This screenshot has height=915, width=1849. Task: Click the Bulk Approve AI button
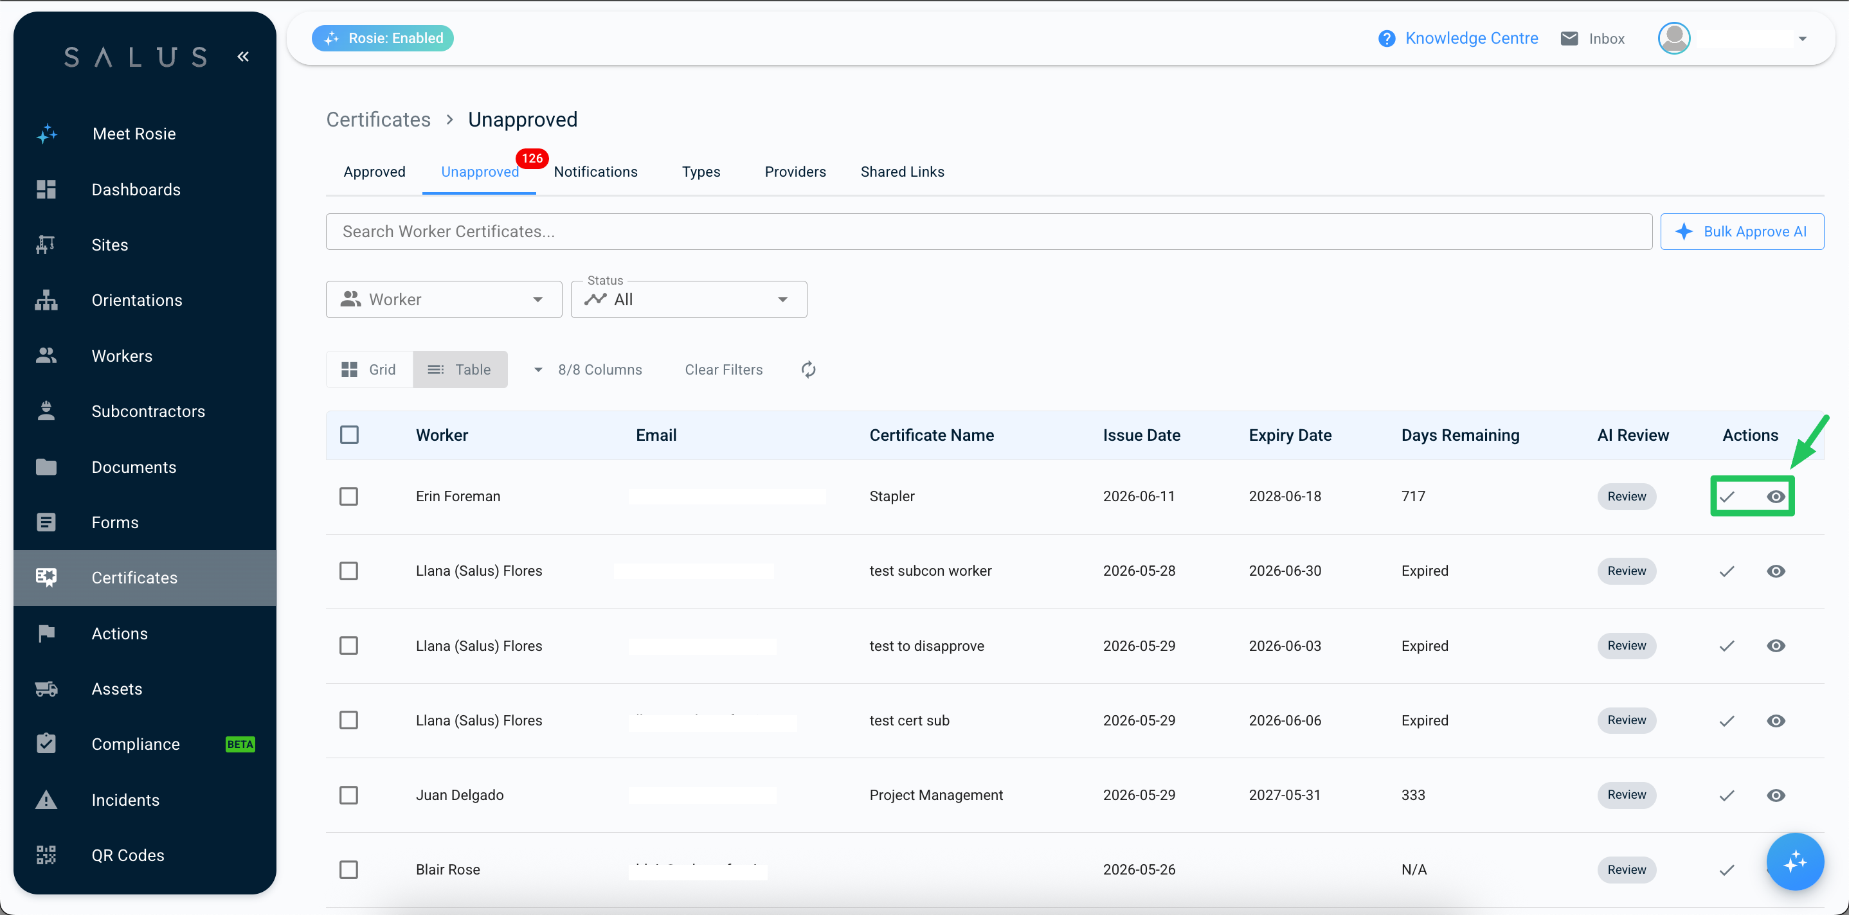1742,232
